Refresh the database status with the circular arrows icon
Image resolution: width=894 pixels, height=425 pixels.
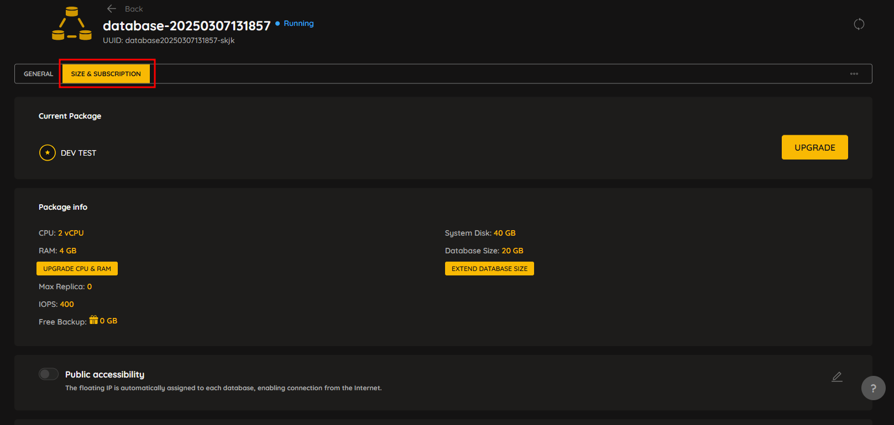(859, 24)
